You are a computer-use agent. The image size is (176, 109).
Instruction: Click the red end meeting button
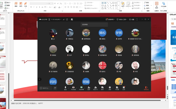point(146,88)
